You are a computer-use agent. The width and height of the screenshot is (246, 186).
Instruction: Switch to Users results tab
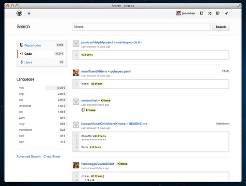tap(42, 62)
